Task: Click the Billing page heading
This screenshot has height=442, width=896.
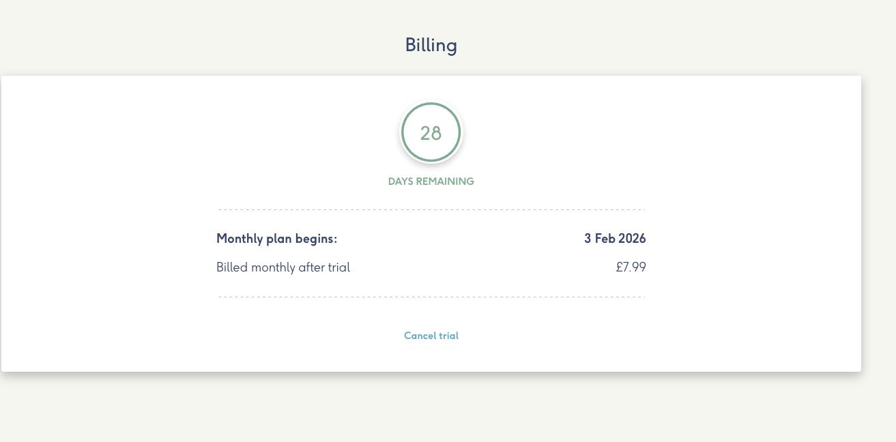Action: click(431, 46)
